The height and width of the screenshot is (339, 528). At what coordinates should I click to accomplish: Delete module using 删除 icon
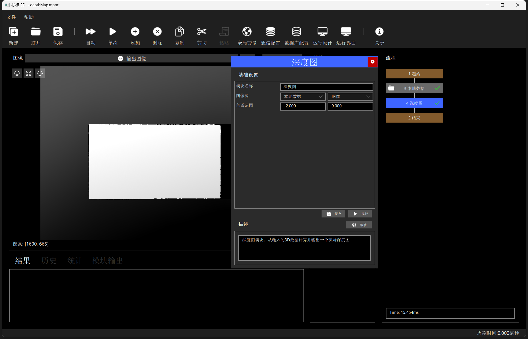coord(157,32)
